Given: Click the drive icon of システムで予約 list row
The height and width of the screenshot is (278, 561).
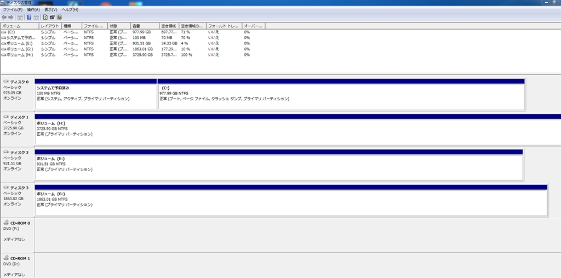Looking at the screenshot, I should [4, 38].
